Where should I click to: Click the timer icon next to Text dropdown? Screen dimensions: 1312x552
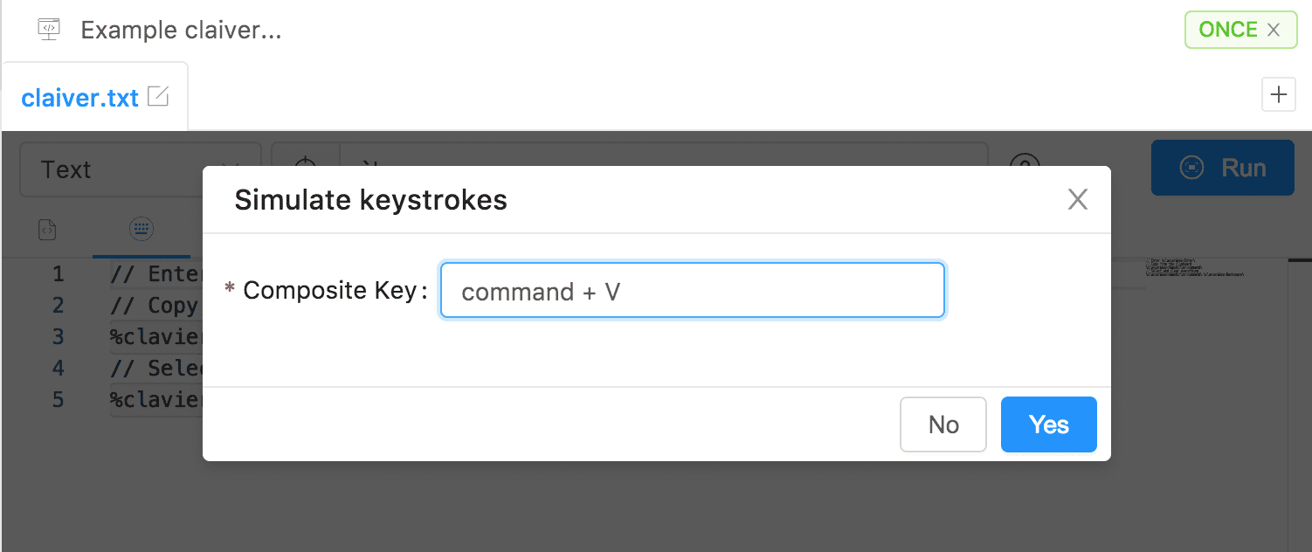304,166
